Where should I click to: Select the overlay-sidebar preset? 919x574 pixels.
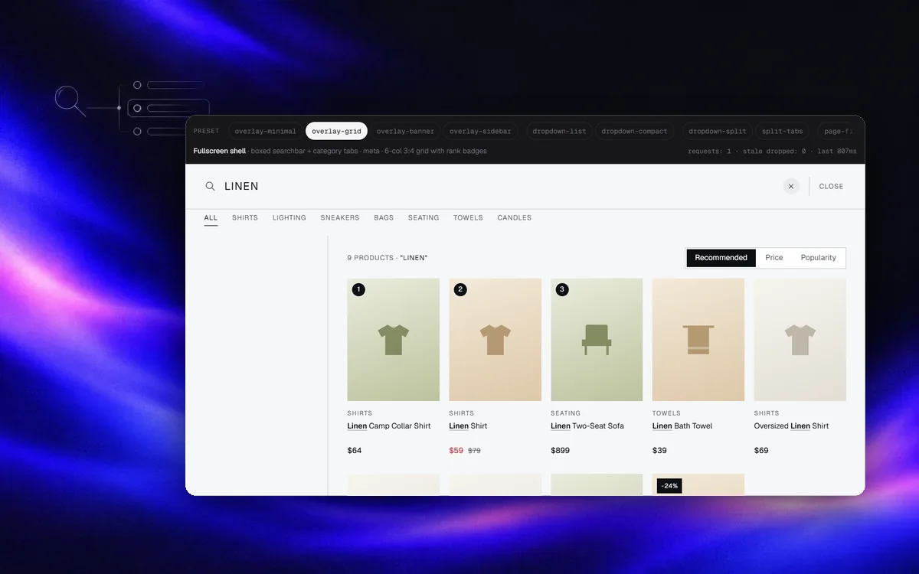pyautogui.click(x=480, y=131)
